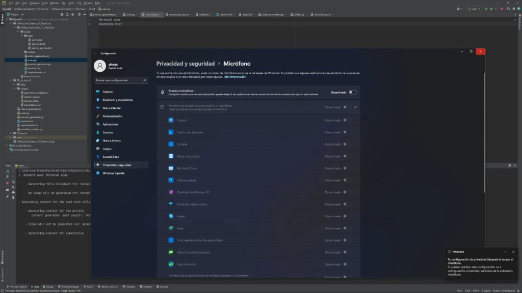Click the print icon in Run panel

(13, 193)
